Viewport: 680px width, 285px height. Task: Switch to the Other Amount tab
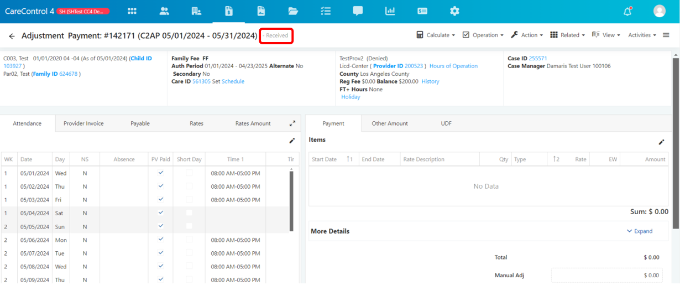tap(390, 123)
